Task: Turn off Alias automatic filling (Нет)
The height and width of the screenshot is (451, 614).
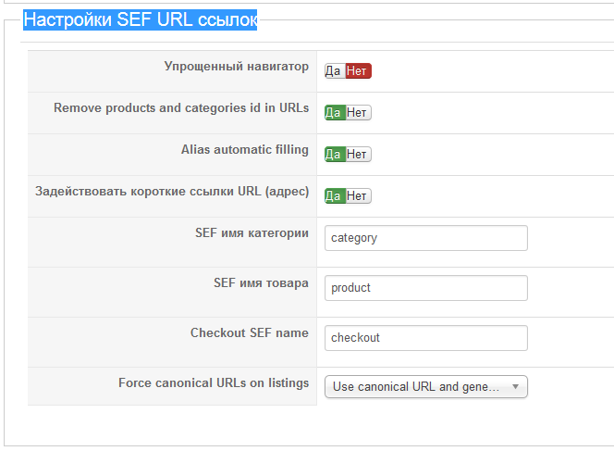Action: point(358,154)
